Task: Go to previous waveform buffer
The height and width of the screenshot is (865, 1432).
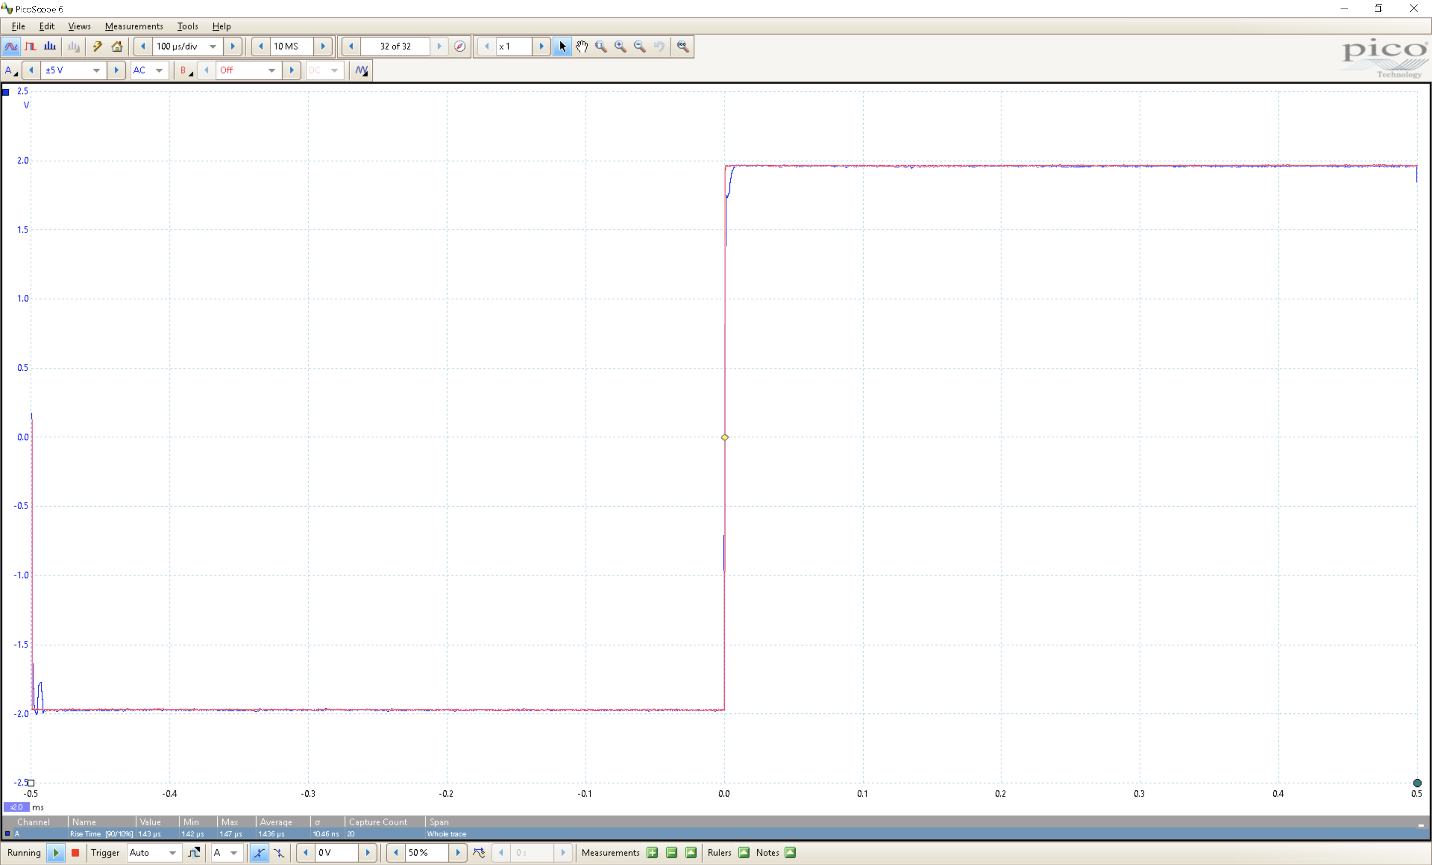Action: 351,46
